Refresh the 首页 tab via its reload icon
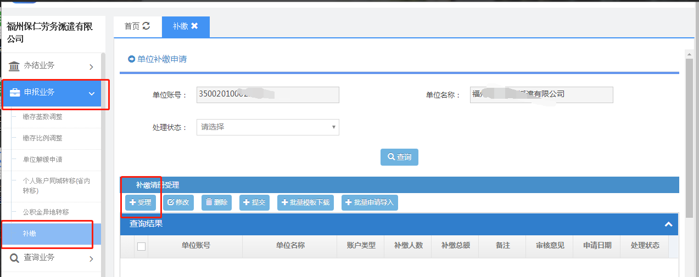Screen dimensions: 699x277 (x=146, y=26)
